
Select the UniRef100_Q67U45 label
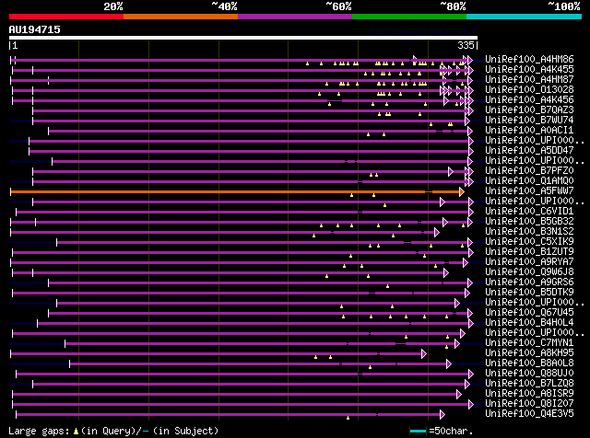coord(529,313)
